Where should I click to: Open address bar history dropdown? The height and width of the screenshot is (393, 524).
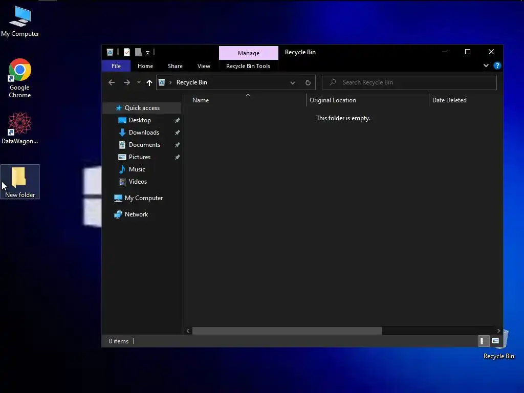point(293,82)
